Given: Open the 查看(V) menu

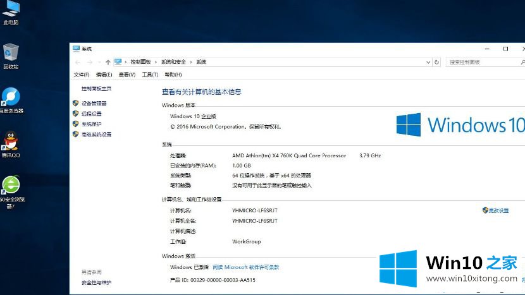Looking at the screenshot, I should coord(127,75).
